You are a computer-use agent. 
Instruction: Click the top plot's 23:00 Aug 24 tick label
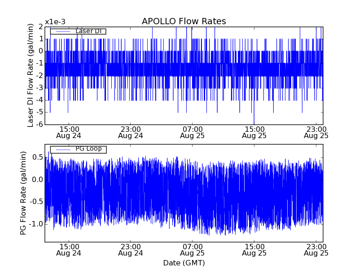(x=130, y=132)
